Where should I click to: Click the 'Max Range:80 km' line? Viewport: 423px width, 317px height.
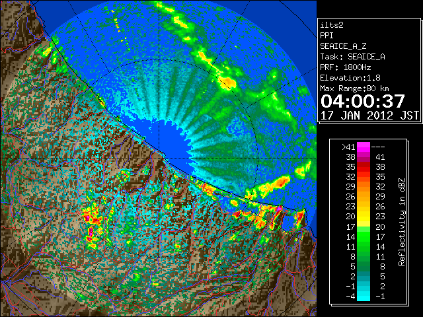pos(354,88)
